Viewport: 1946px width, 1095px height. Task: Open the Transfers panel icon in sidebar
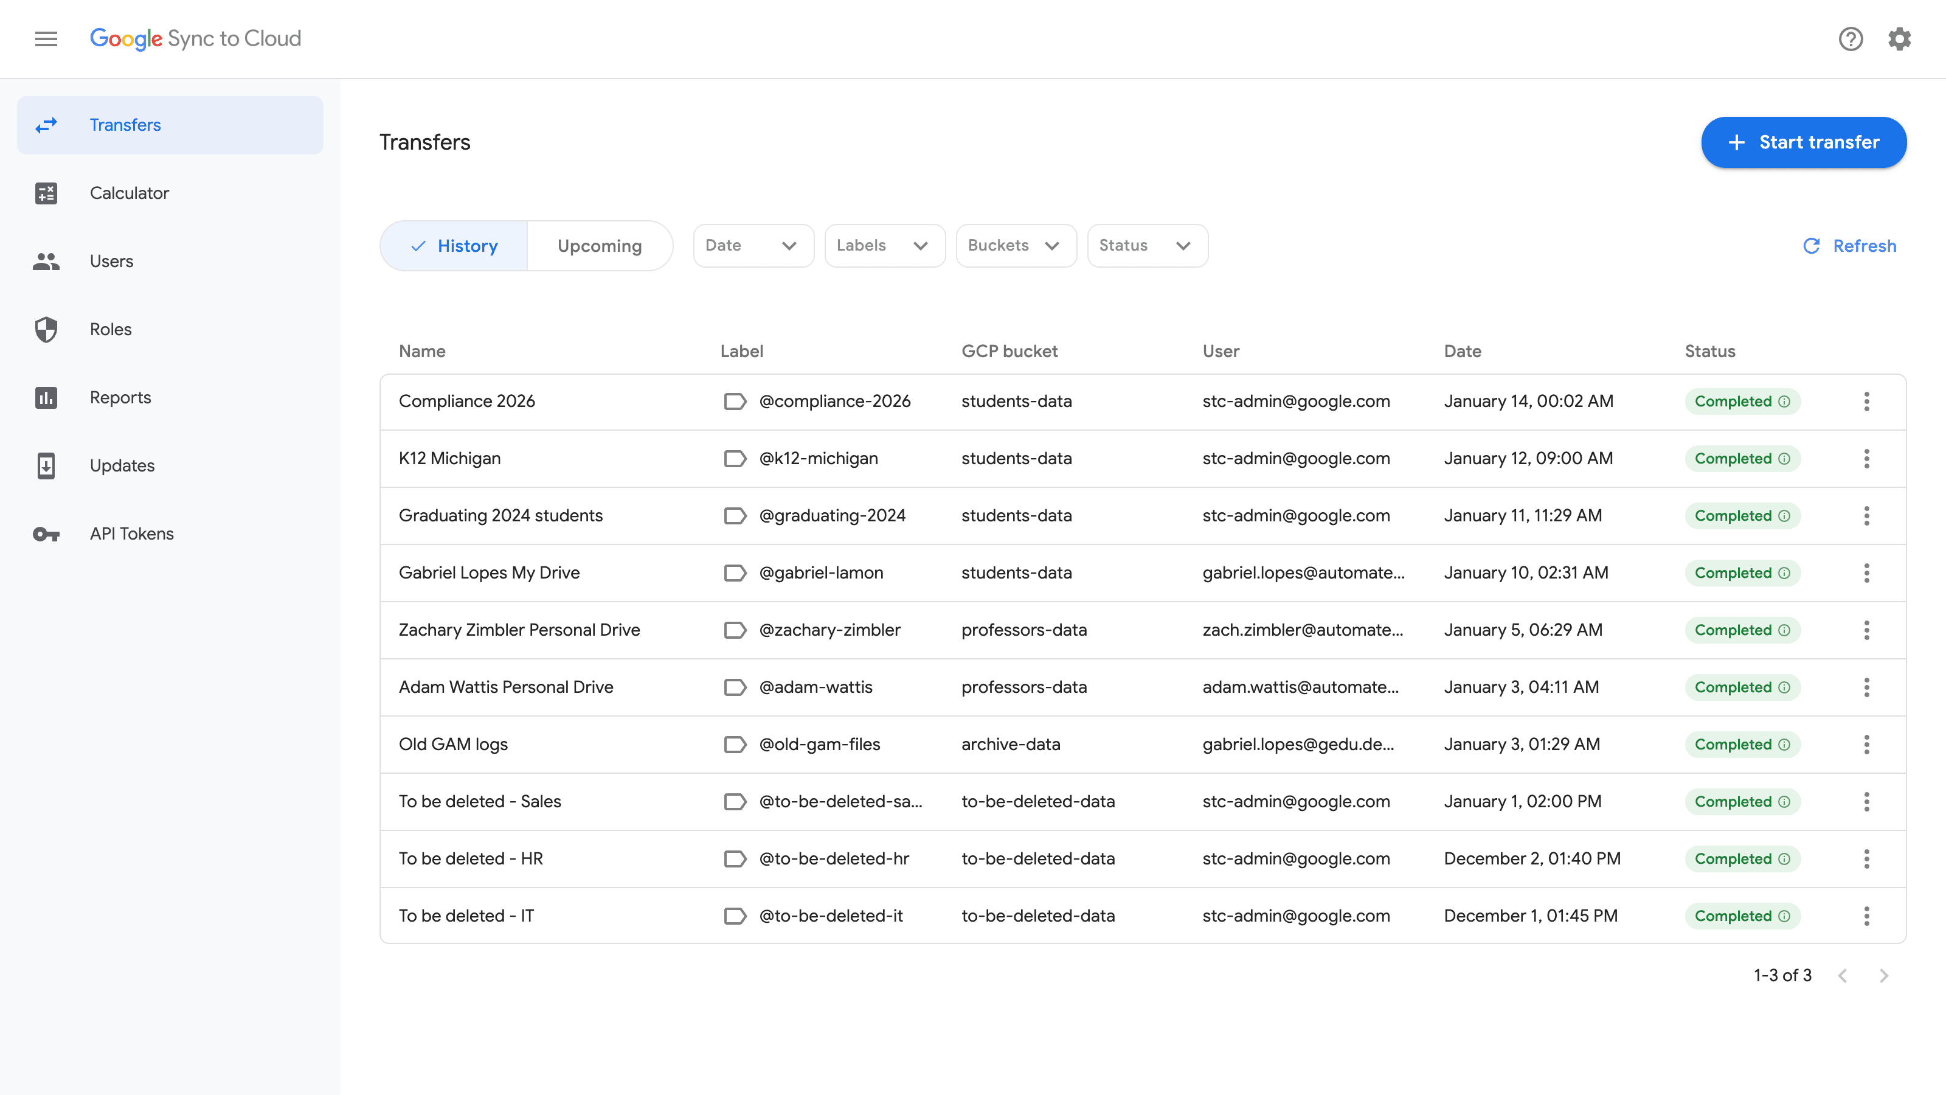[x=46, y=125]
